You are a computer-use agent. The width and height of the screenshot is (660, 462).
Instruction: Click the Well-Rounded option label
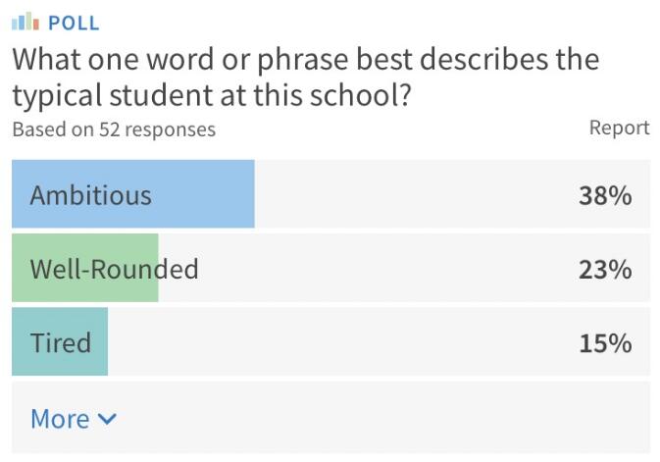[x=114, y=268]
